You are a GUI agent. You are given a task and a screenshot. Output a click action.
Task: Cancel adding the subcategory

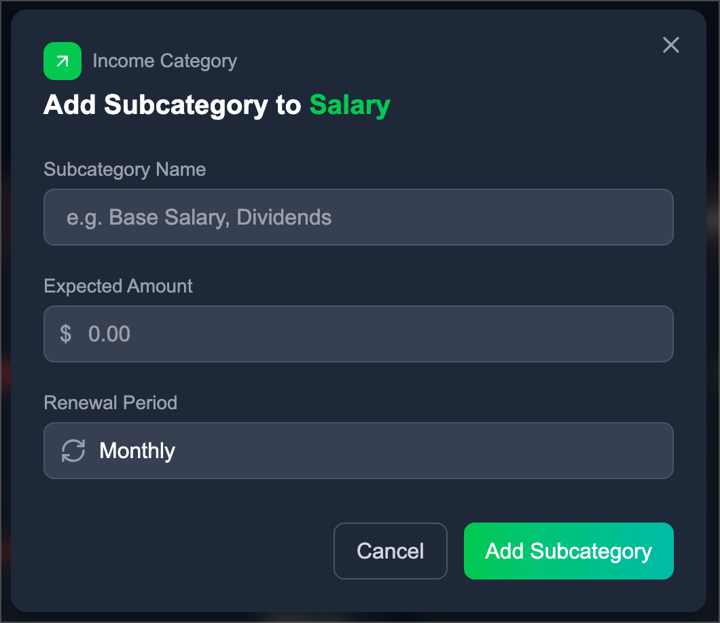(x=391, y=551)
